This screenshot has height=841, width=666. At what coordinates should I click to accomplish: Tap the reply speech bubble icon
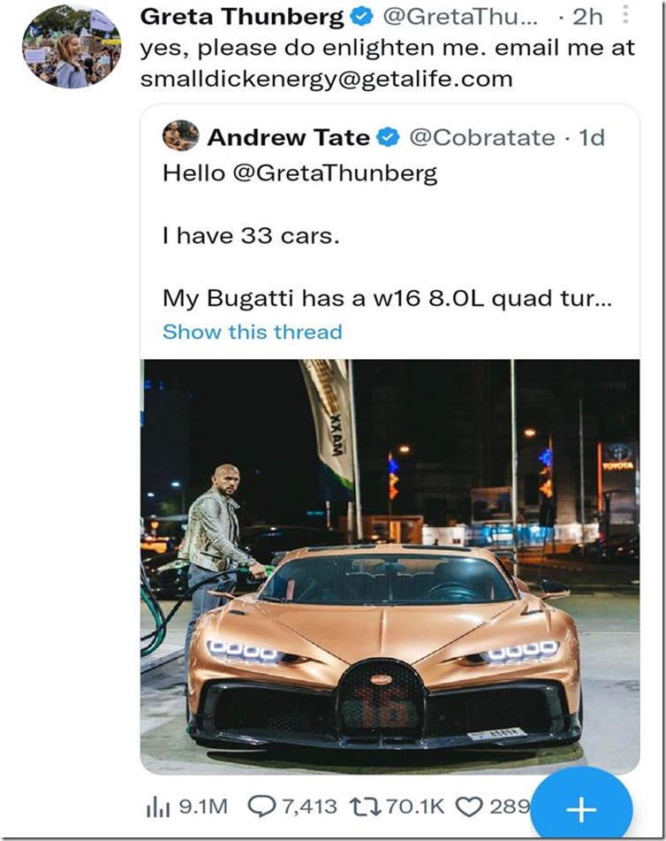[261, 806]
